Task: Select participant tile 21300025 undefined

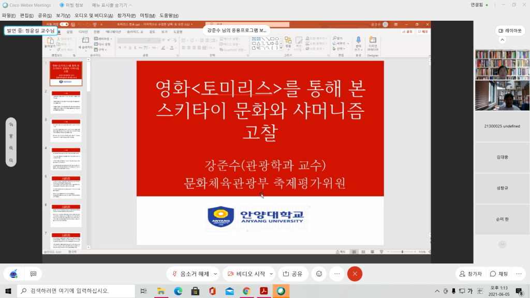Action: point(502,126)
